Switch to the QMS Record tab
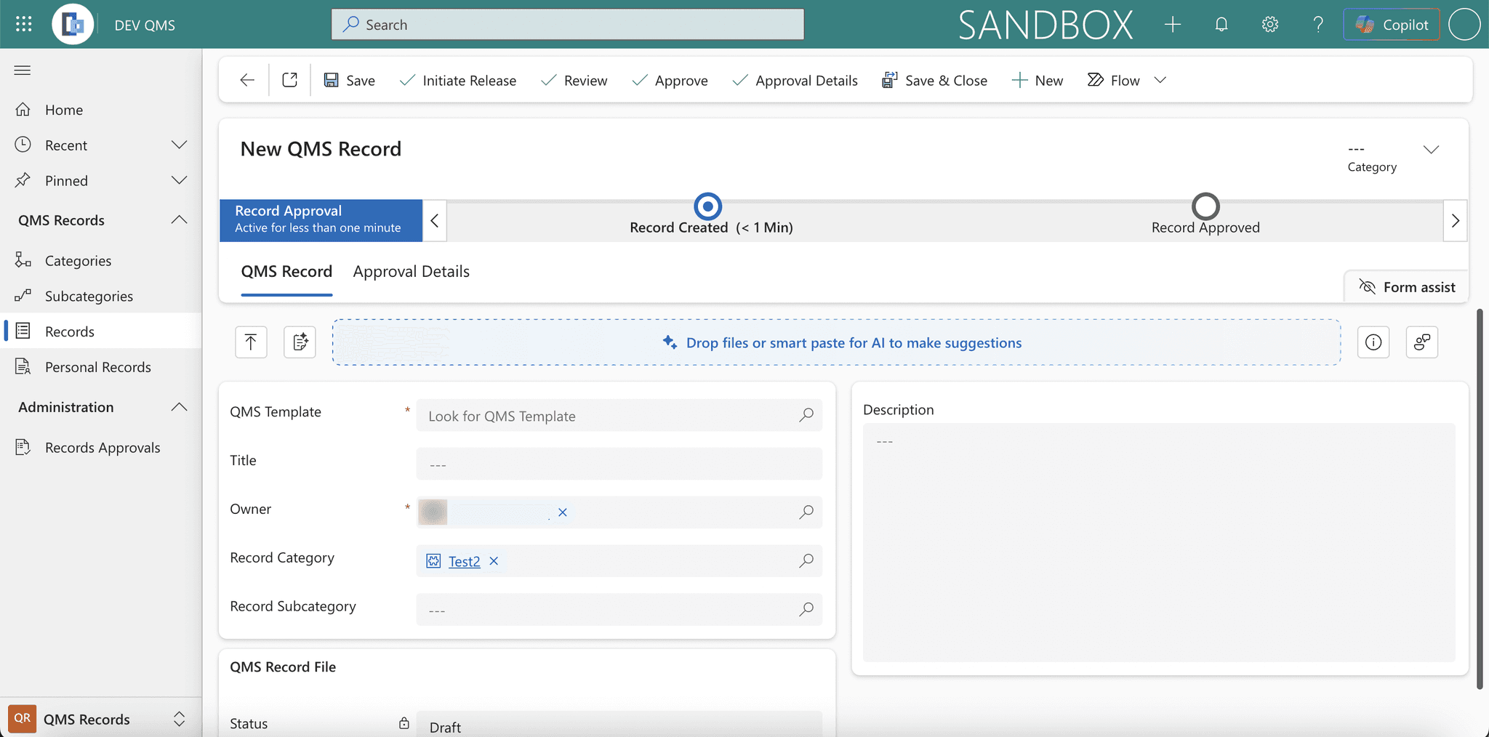Screen dimensions: 1489x737 click(x=286, y=272)
